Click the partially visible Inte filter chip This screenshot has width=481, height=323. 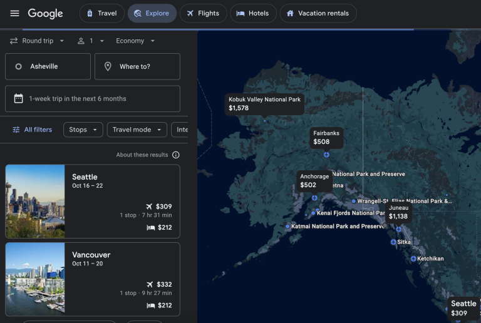(180, 130)
